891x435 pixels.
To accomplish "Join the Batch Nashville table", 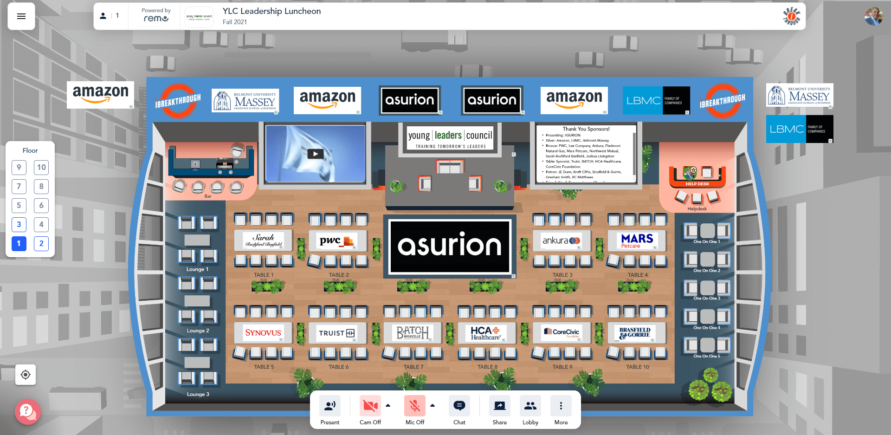I will [413, 333].
